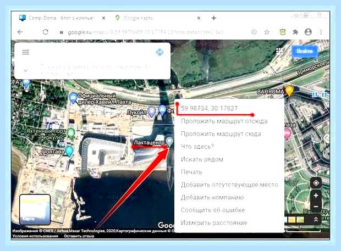Click the BAHROMA yellow restaurant pin
Image resolution: width=341 pixels, height=251 pixels.
pyautogui.click(x=289, y=91)
